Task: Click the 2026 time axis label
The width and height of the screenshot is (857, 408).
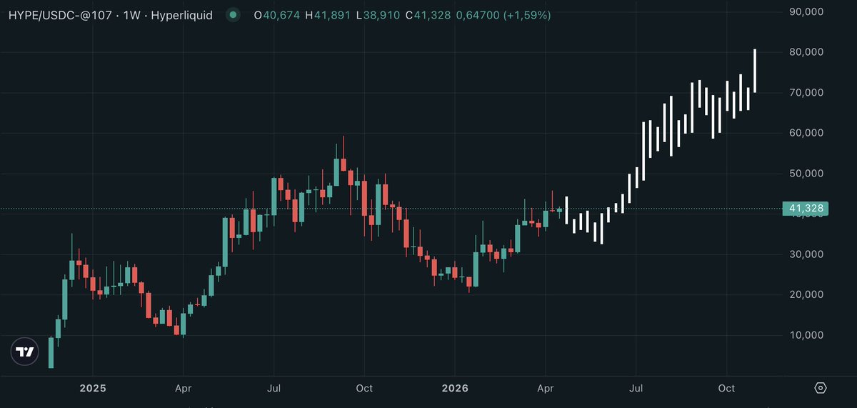Action: 455,388
